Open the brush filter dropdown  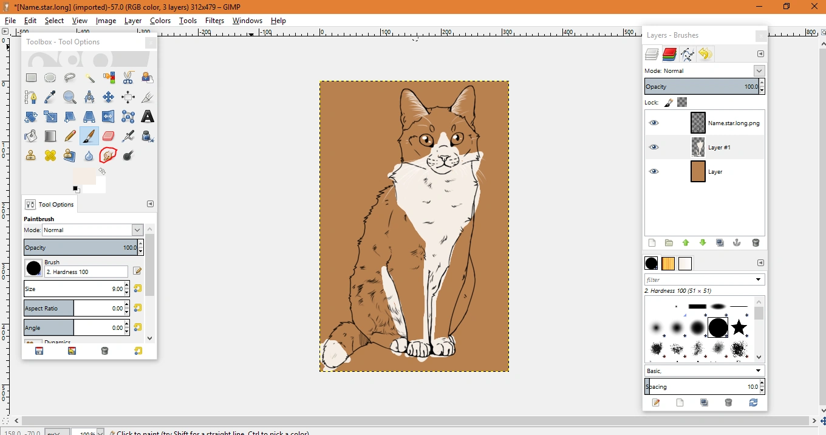coord(758,280)
